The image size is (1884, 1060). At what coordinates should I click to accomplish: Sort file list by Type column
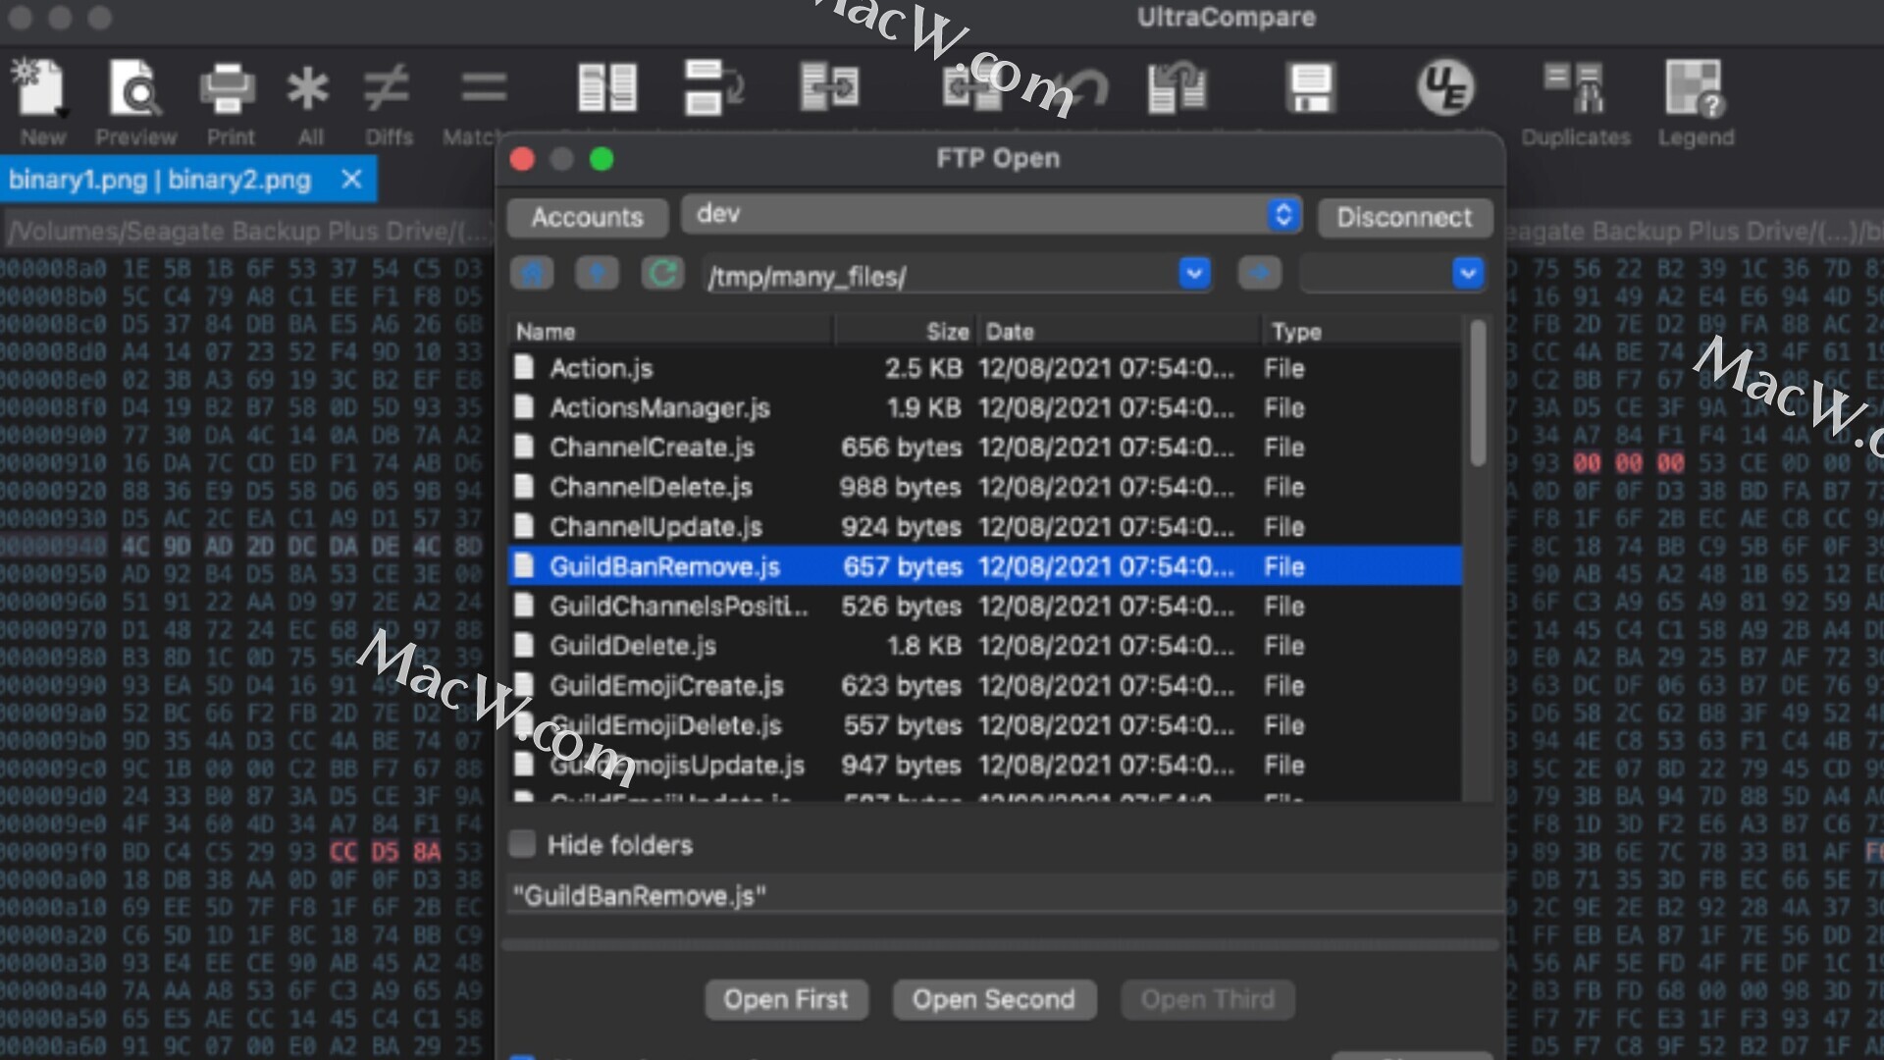coord(1361,332)
